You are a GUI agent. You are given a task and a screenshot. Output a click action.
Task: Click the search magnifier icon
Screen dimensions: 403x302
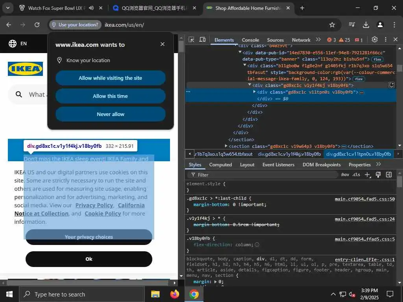coord(19,94)
